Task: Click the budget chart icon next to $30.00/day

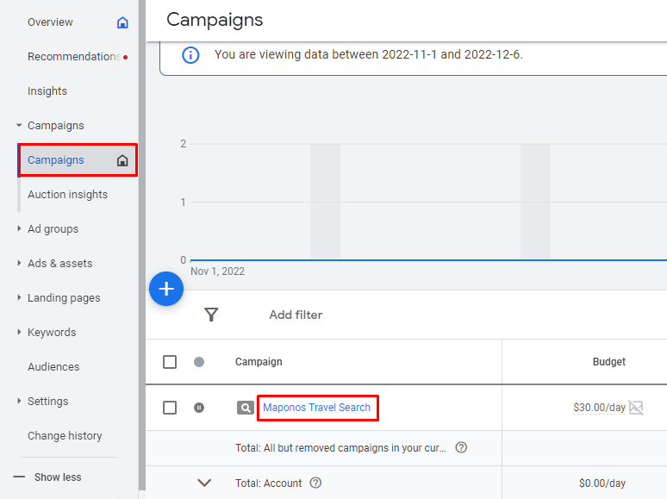Action: (636, 408)
